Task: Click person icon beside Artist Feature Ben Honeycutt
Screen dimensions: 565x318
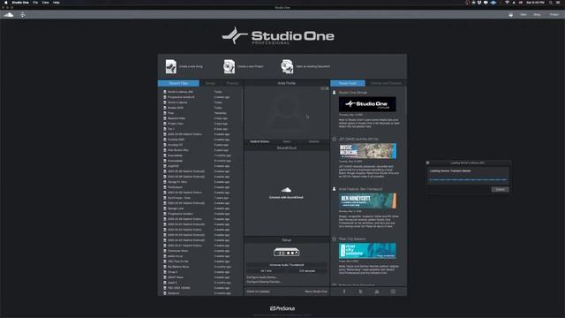Action: tap(334, 188)
